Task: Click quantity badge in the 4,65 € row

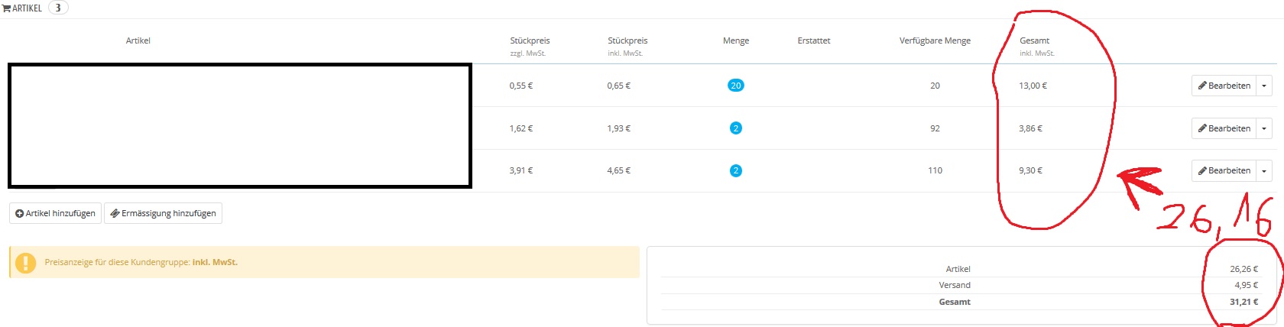Action: 735,170
